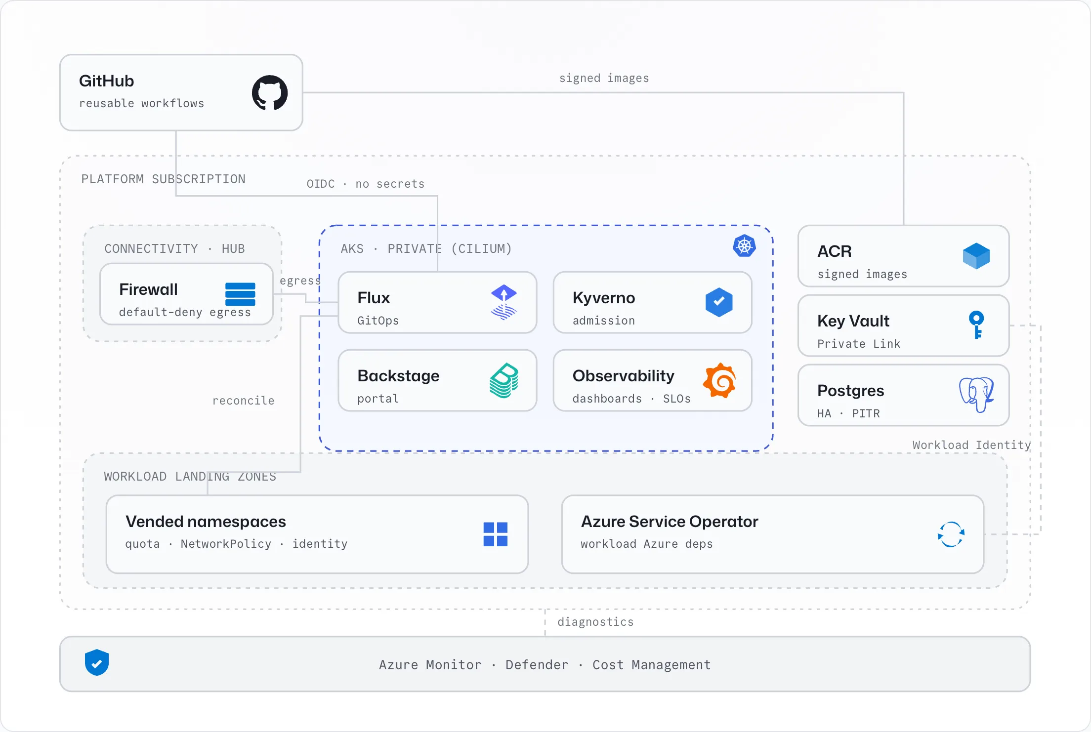The height and width of the screenshot is (732, 1091).
Task: Click the Postgres elephant icon
Action: (976, 394)
